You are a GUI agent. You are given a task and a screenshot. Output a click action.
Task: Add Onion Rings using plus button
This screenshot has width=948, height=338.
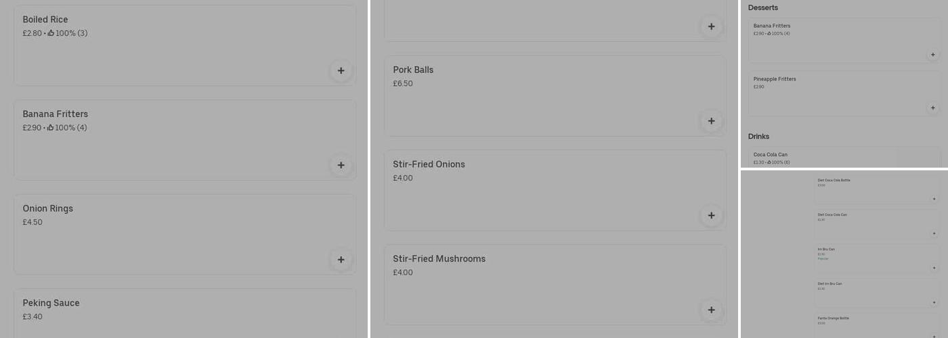pyautogui.click(x=341, y=260)
